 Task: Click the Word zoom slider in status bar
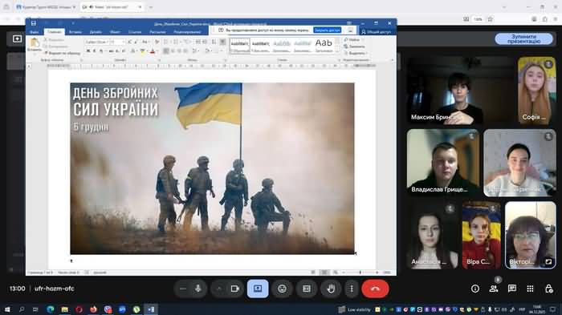tap(360, 273)
